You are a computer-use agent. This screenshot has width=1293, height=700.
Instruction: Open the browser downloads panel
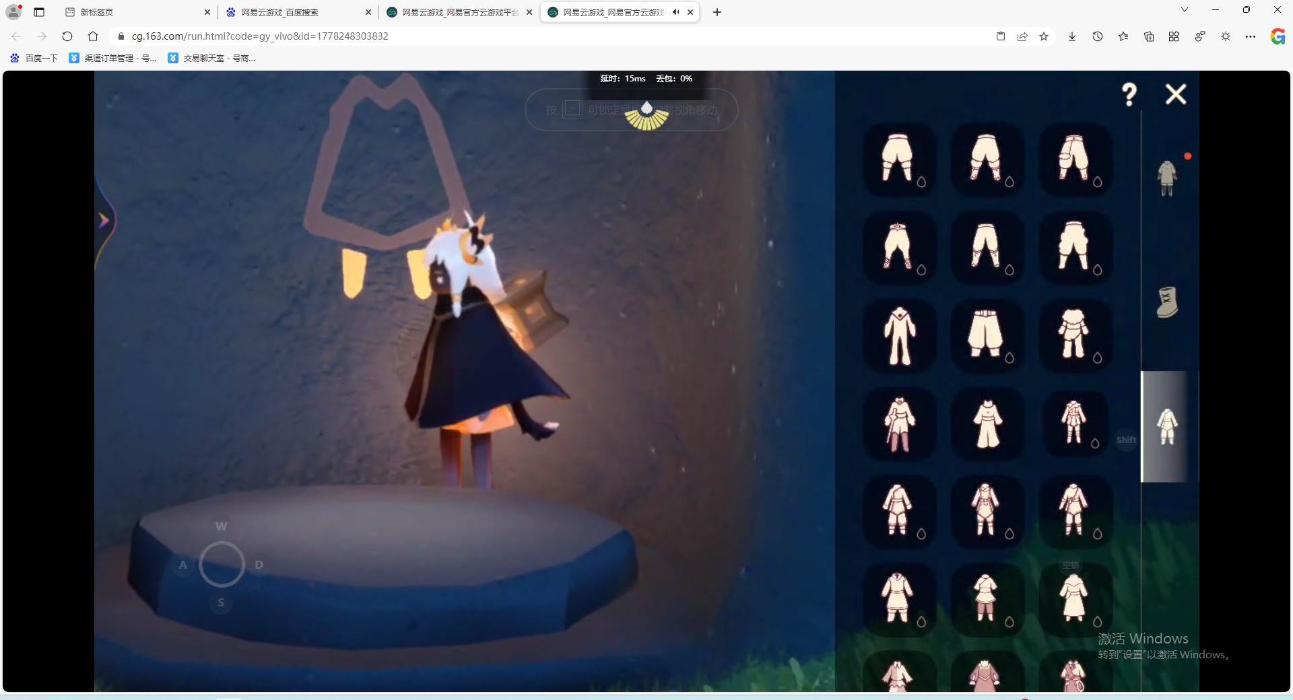coord(1072,36)
